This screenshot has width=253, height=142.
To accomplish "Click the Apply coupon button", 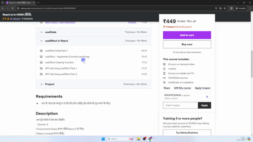I will (204, 105).
